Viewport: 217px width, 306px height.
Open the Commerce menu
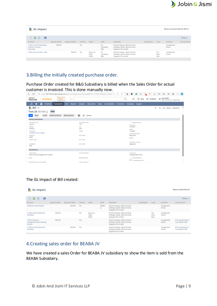121,104
